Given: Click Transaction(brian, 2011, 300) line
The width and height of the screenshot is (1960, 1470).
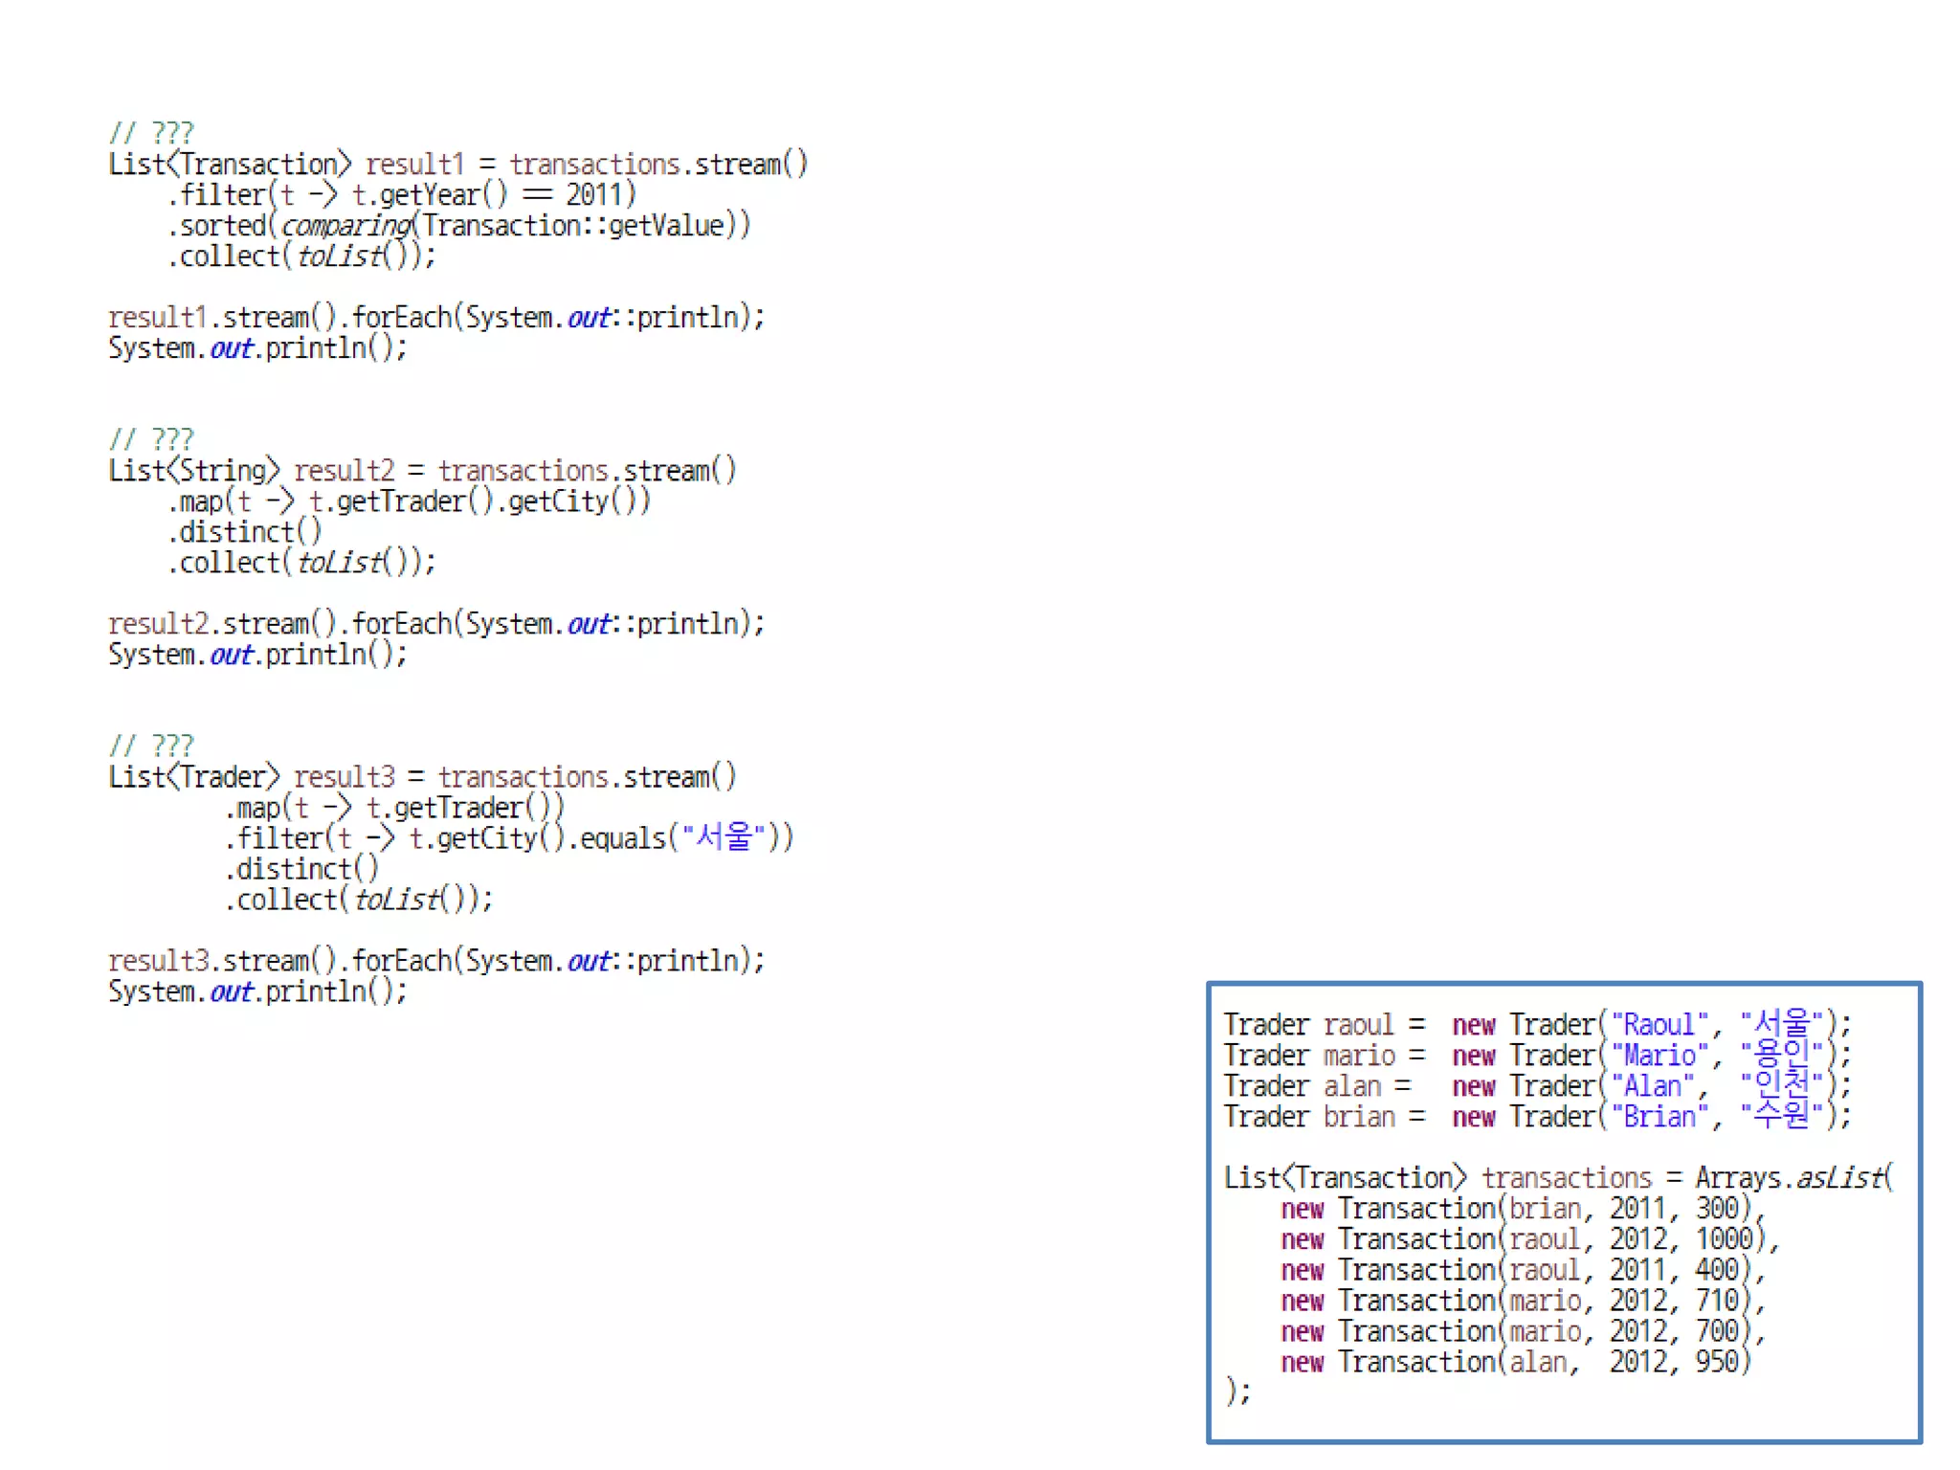Looking at the screenshot, I should click(1522, 1209).
